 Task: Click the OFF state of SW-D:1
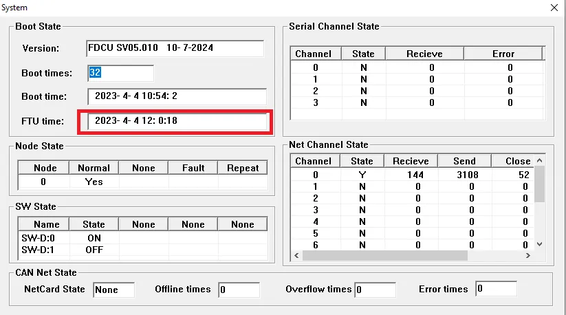[x=94, y=250]
